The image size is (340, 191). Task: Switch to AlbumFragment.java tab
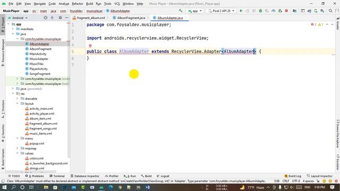(x=131, y=18)
